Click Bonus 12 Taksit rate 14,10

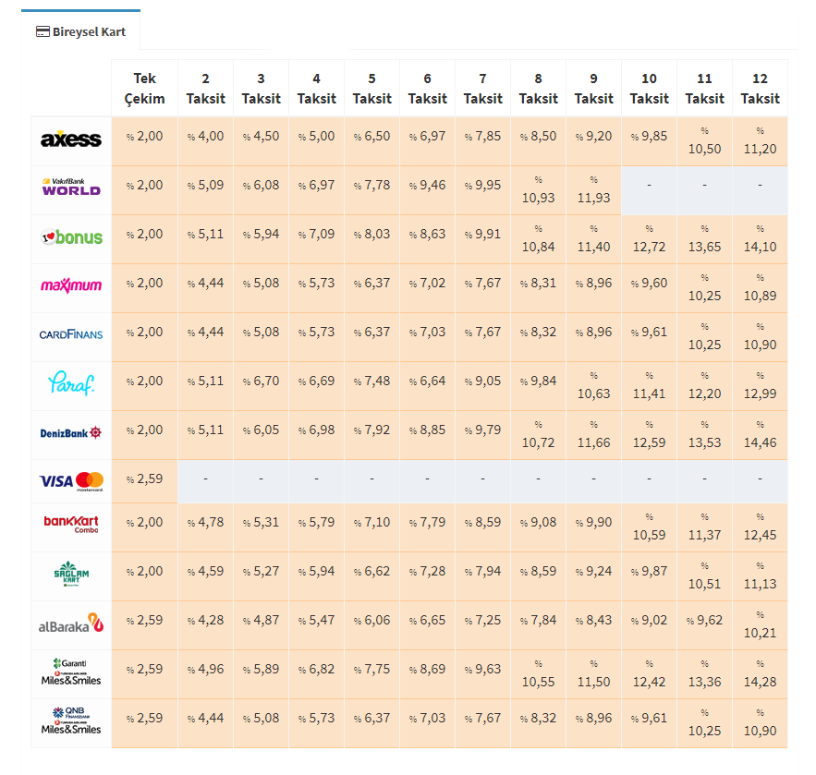[760, 240]
